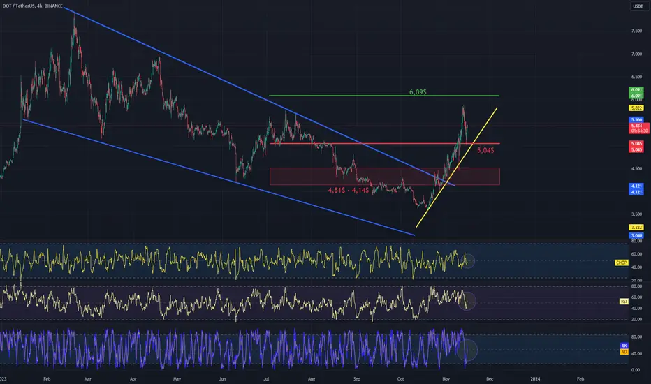Click the blue 5.566 price label
This screenshot has height=384, width=651.
coord(636,119)
